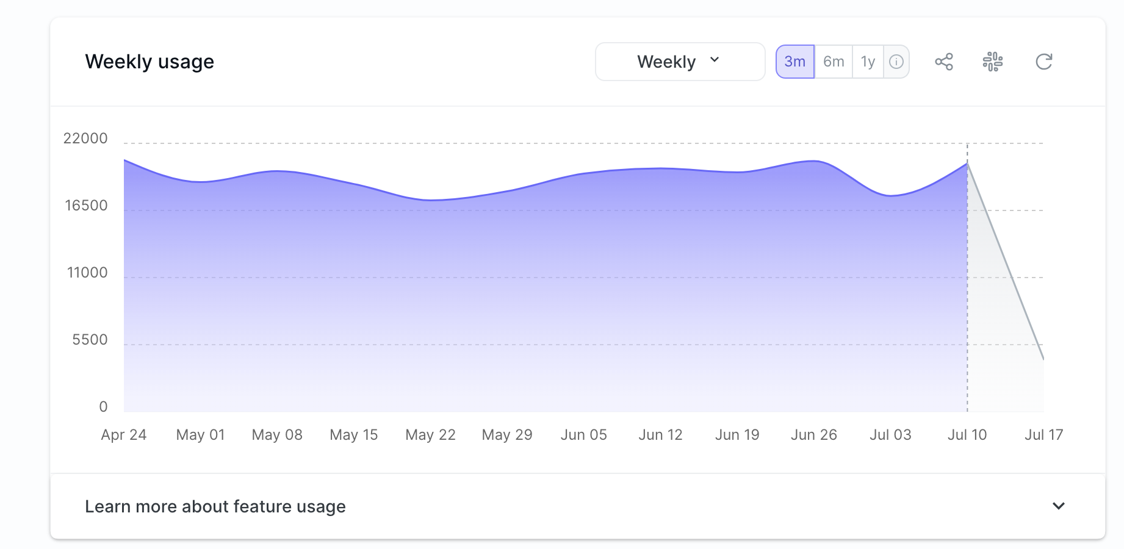Click the 16500 y-axis label
This screenshot has width=1124, height=549.
pos(86,206)
